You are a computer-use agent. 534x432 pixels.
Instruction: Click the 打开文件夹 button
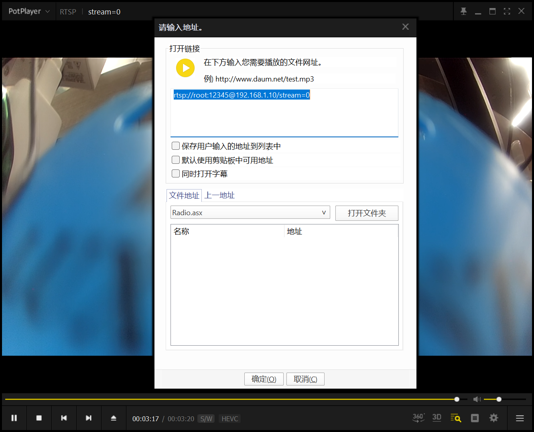coord(366,213)
